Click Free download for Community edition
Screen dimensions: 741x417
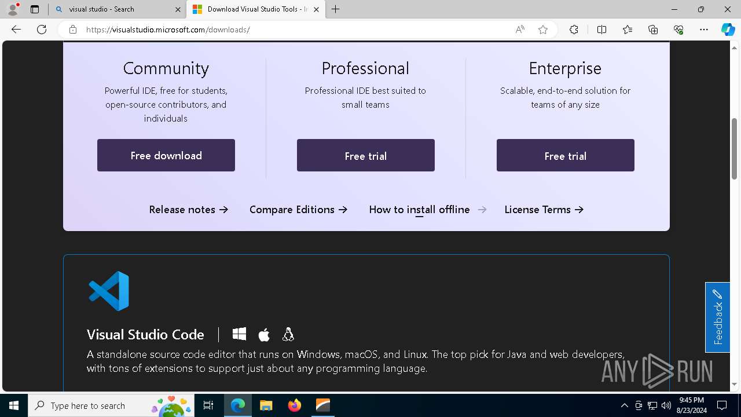166,155
